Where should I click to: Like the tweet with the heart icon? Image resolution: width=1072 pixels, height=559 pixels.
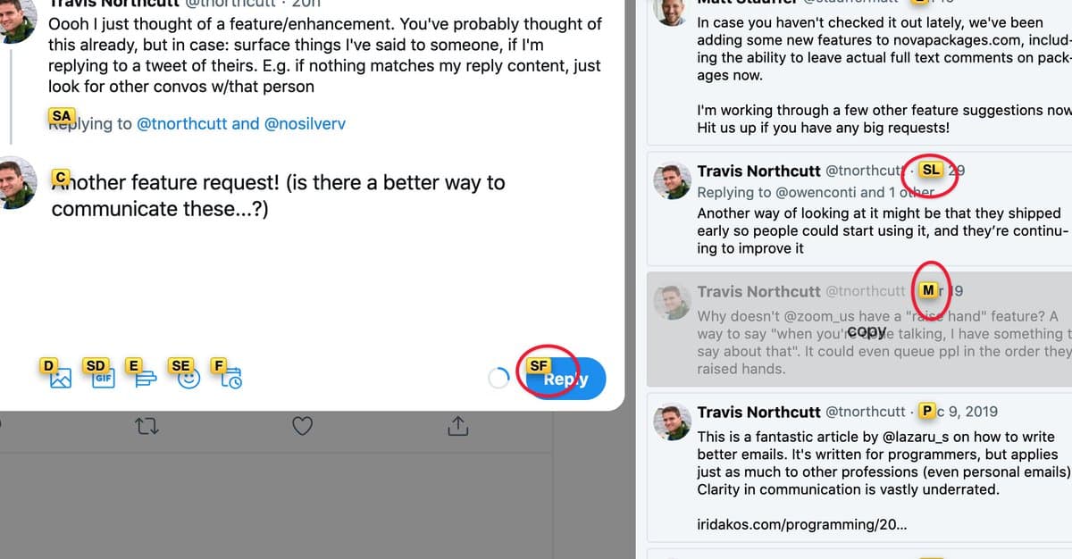coord(302,427)
